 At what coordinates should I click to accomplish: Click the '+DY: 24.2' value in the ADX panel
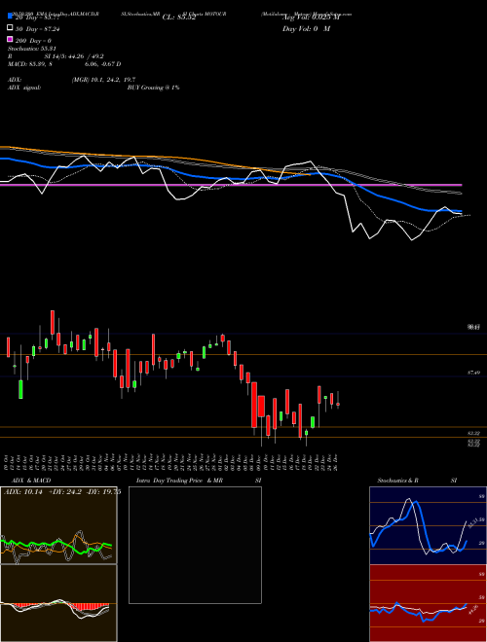pos(67,492)
